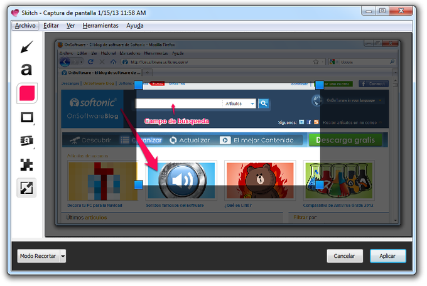Click the Firefox URL address bar
The height and width of the screenshot is (286, 427).
[x=222, y=62]
